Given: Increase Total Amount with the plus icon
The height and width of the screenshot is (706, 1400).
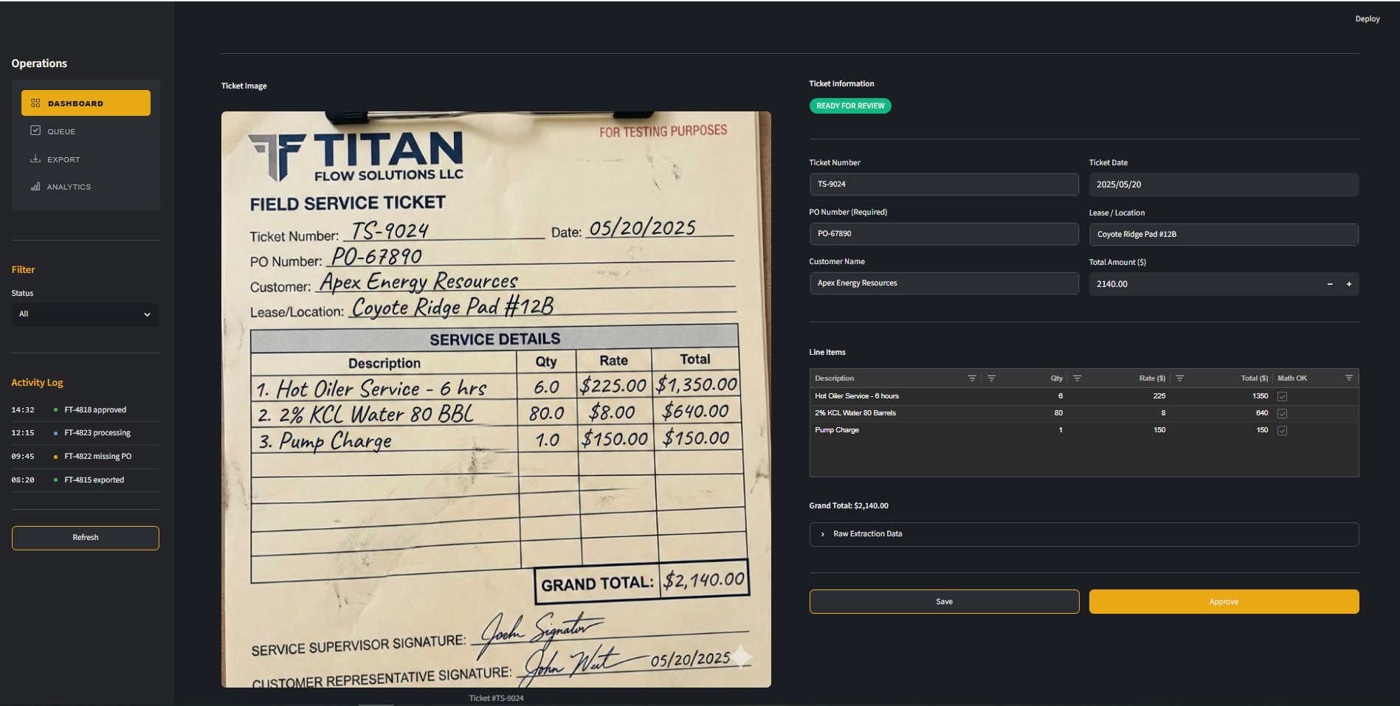Looking at the screenshot, I should [1348, 284].
